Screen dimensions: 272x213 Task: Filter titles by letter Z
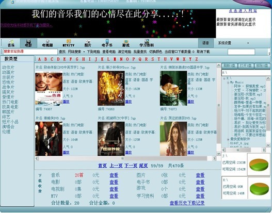click(197, 59)
